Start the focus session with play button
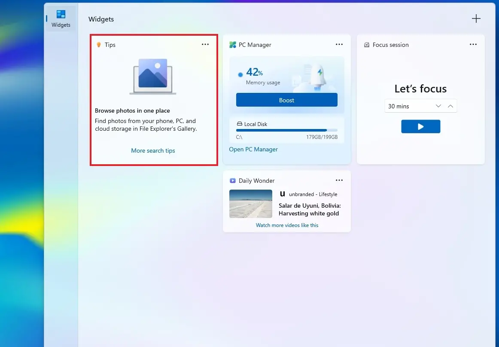The width and height of the screenshot is (499, 347). 421,126
